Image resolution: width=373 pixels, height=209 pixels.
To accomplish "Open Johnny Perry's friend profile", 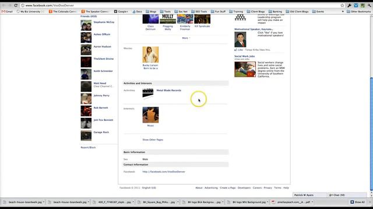I will 101,95.
